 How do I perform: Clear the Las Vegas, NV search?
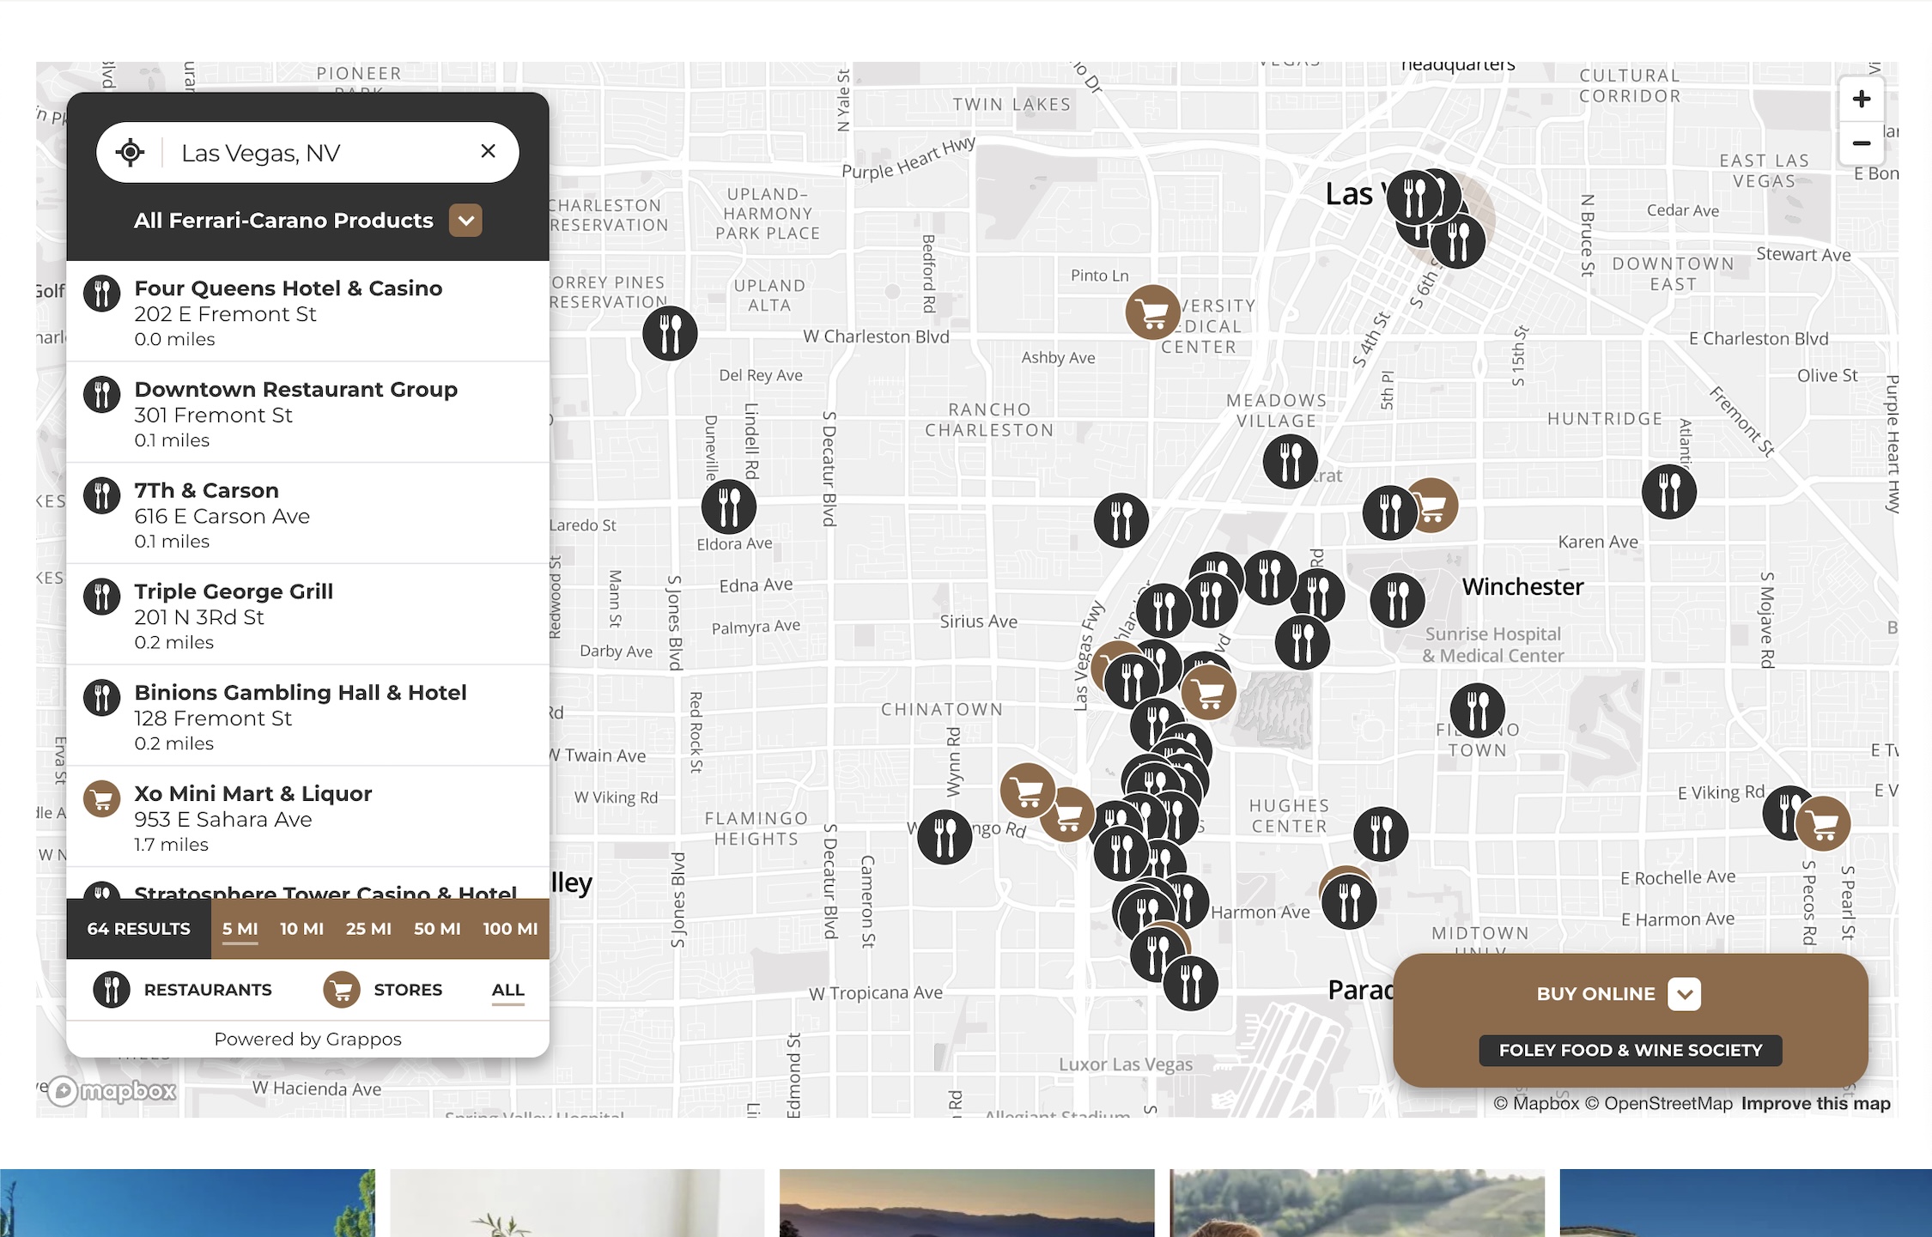tap(488, 151)
